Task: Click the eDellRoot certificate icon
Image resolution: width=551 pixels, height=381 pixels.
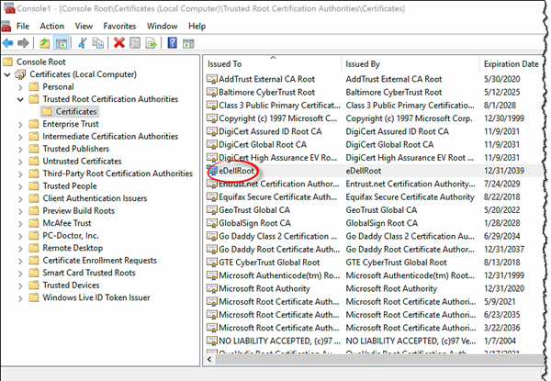Action: (x=212, y=171)
